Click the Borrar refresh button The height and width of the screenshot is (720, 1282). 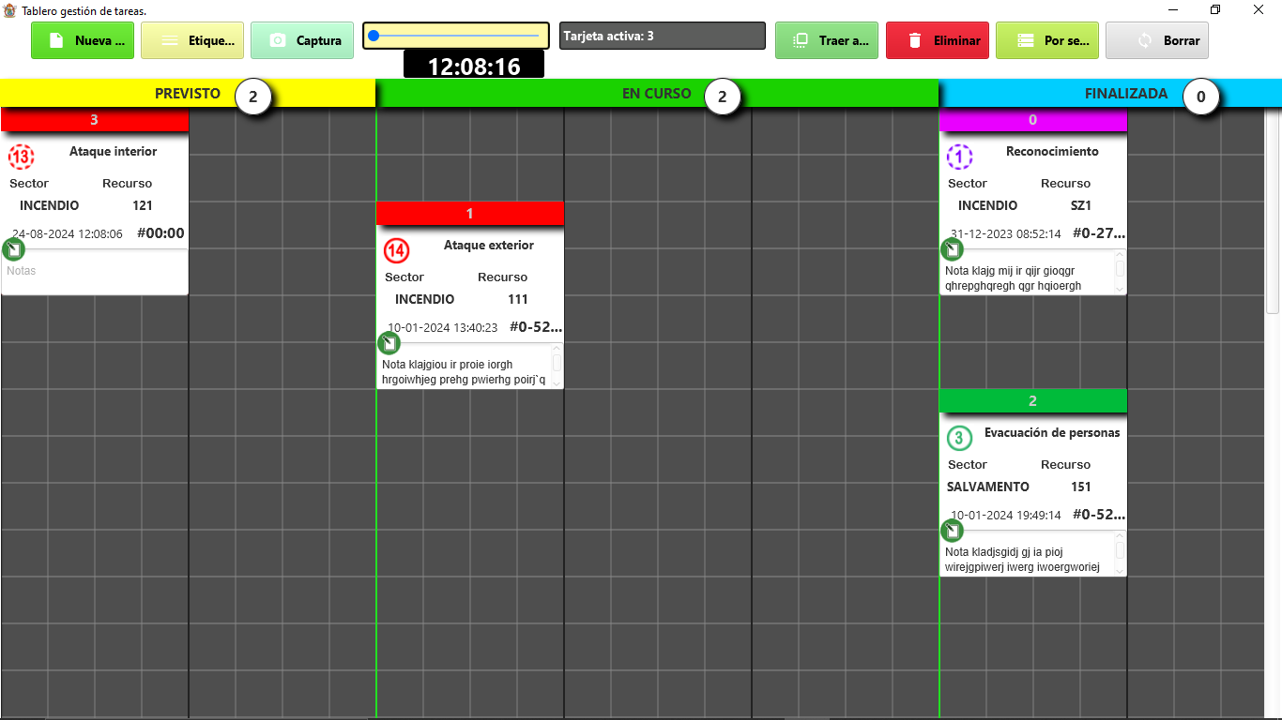1157,41
